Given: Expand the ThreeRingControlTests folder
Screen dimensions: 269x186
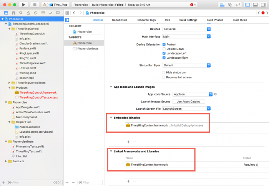Looking at the screenshot, I should click(10, 83).
